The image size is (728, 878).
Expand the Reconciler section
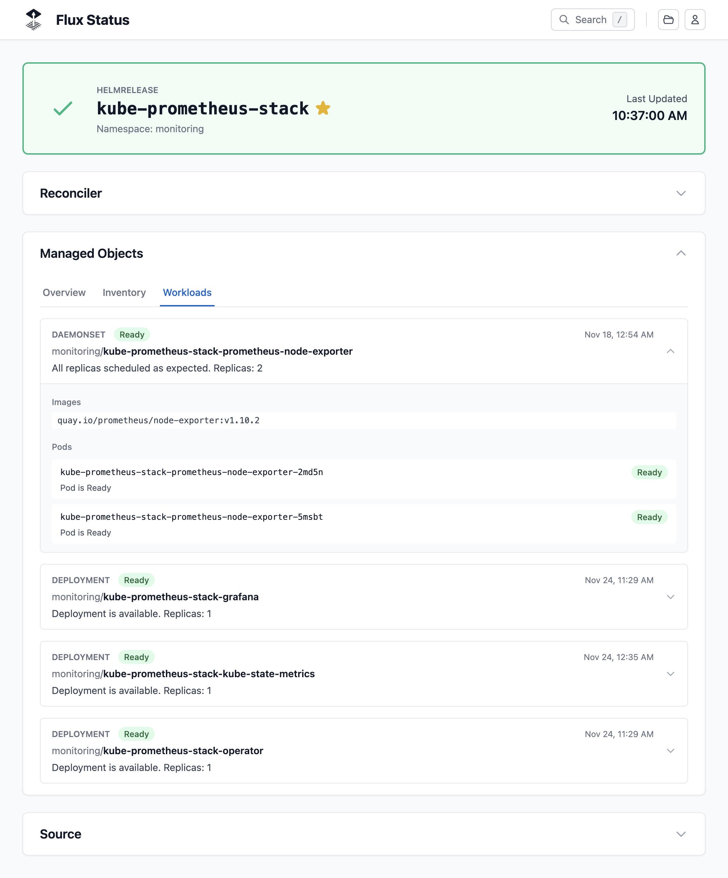681,193
